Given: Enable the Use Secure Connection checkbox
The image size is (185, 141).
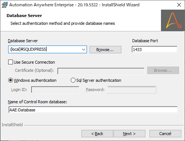Looking at the screenshot, I should click(10, 62).
